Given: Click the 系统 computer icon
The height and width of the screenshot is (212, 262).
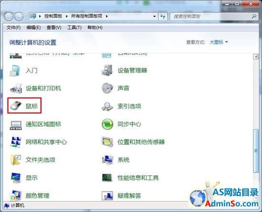Looking at the screenshot, I should pos(107,160).
